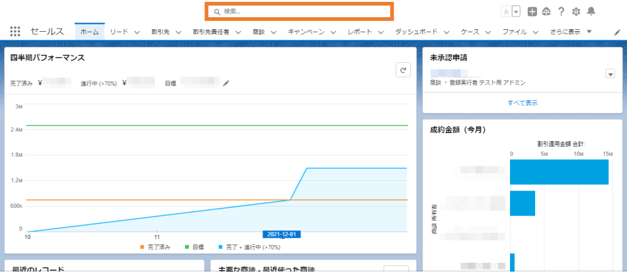Expand the 取引先 tab chevron
Screen dimensions: 627x272
178,32
